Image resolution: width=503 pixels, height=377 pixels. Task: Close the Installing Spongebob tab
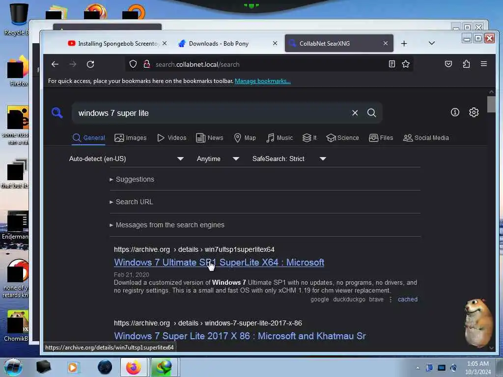165,43
